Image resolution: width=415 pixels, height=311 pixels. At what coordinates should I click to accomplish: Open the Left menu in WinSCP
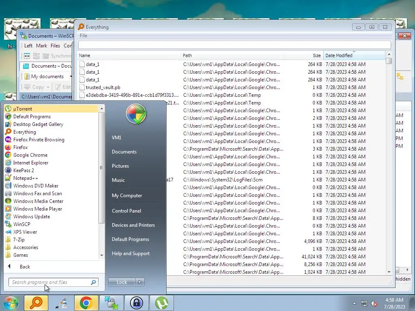point(28,46)
